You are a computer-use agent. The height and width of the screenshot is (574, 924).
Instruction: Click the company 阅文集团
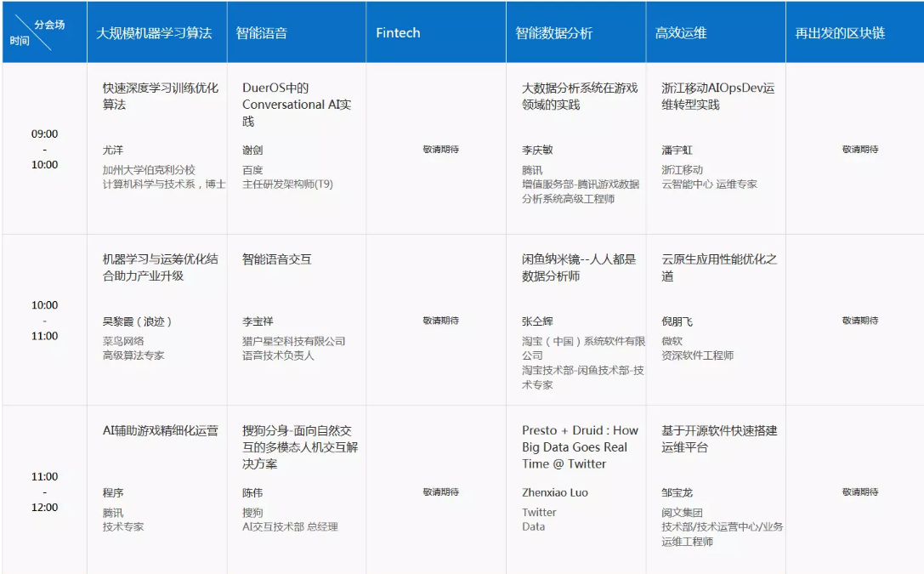click(x=682, y=513)
